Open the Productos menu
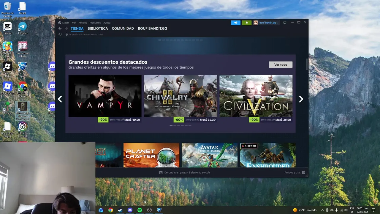Image resolution: width=380 pixels, height=214 pixels. [95, 23]
